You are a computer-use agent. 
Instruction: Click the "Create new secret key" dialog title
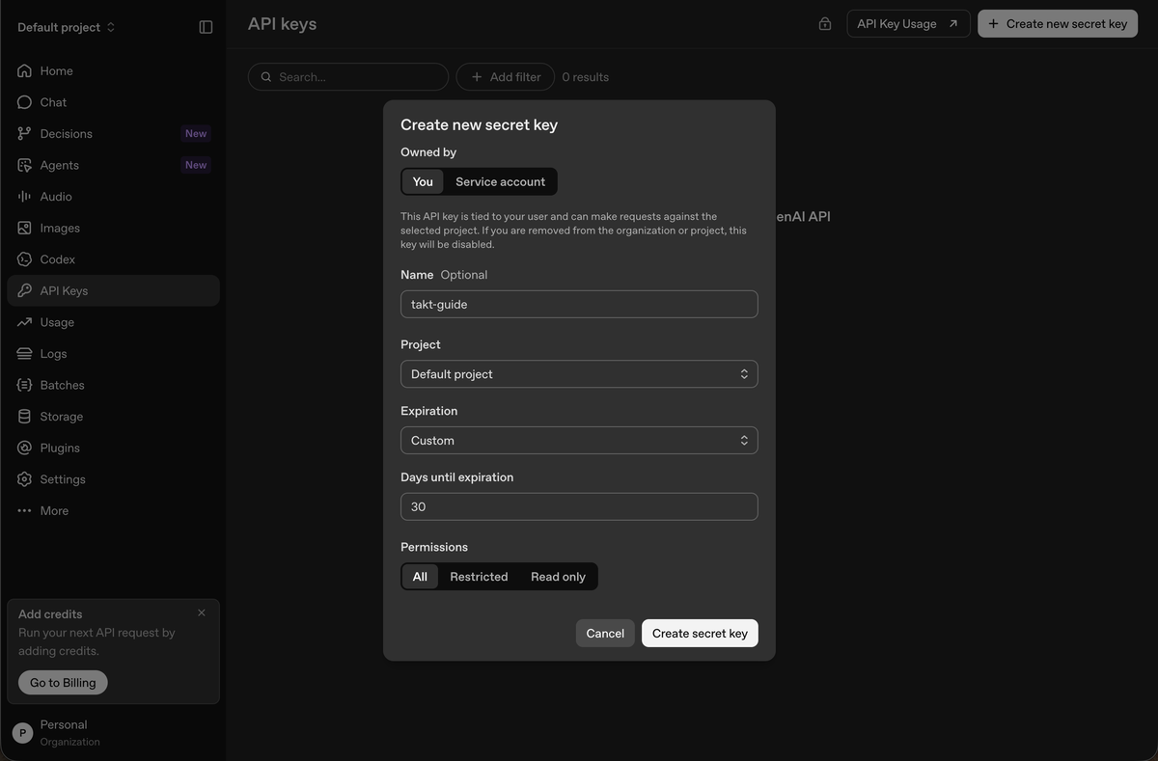(x=480, y=124)
